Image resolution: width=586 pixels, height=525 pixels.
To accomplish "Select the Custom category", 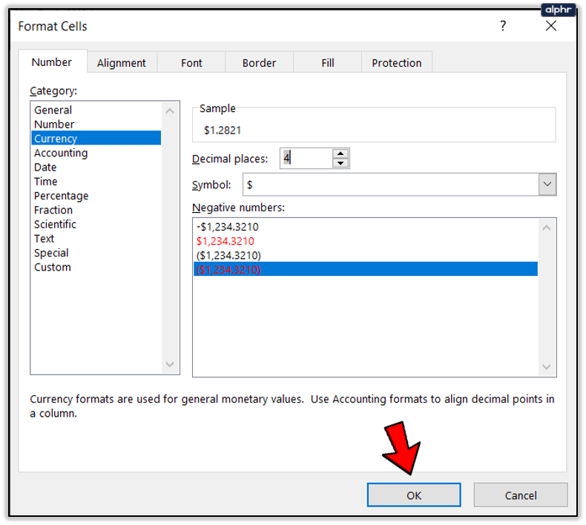I will (96, 267).
